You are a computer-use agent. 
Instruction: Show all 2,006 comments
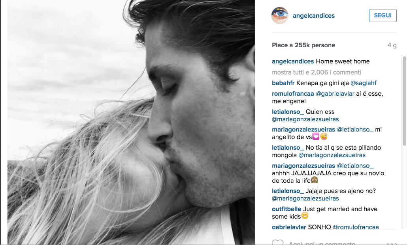pyautogui.click(x=317, y=72)
